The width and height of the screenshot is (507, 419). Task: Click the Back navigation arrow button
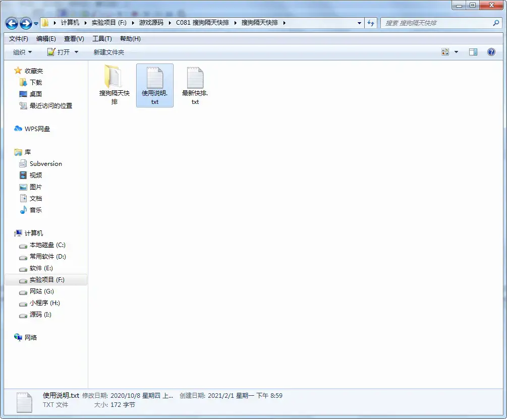pyautogui.click(x=12, y=23)
